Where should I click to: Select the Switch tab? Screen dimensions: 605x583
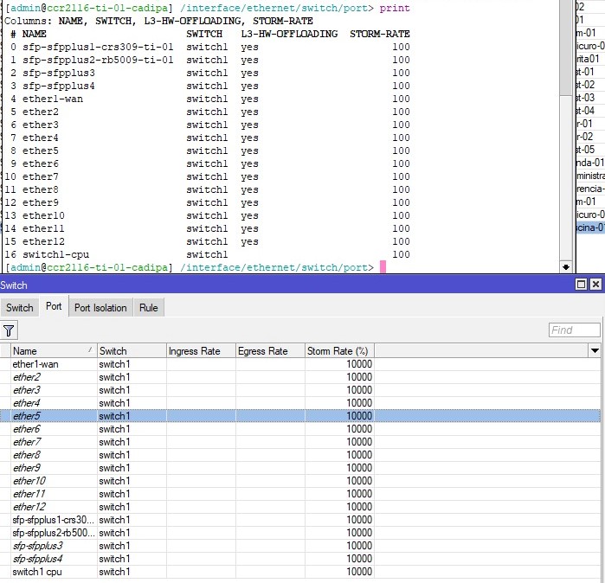tap(19, 308)
